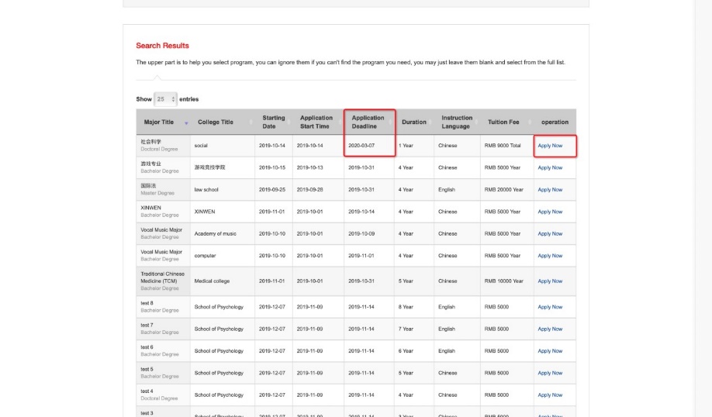Image resolution: width=712 pixels, height=417 pixels.
Task: Apply Now for test 6 program
Action: point(550,351)
